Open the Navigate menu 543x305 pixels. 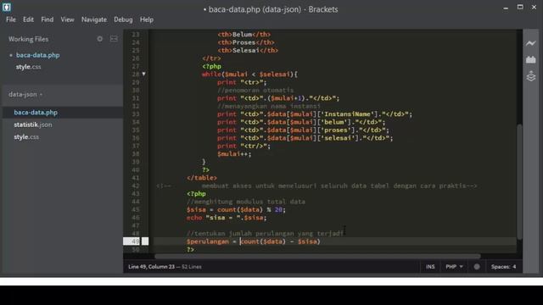[94, 19]
